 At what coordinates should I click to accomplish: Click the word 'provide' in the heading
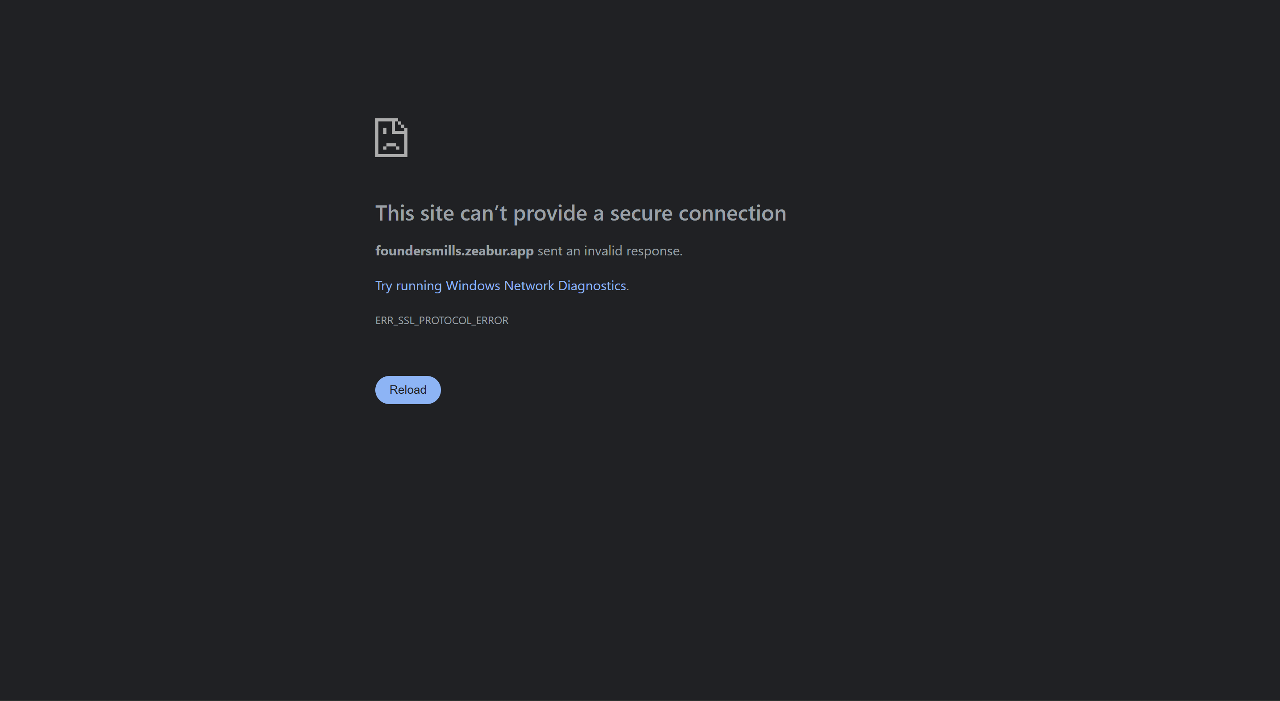[550, 213]
